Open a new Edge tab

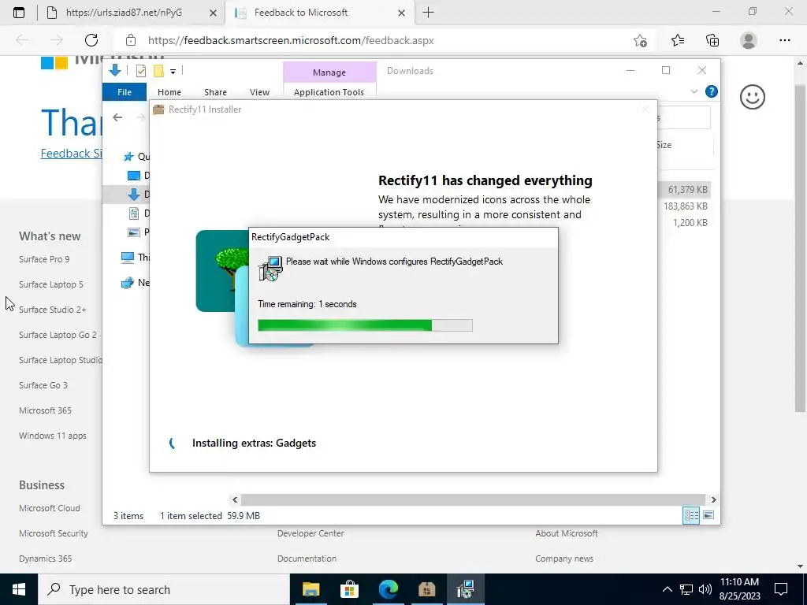(x=428, y=13)
